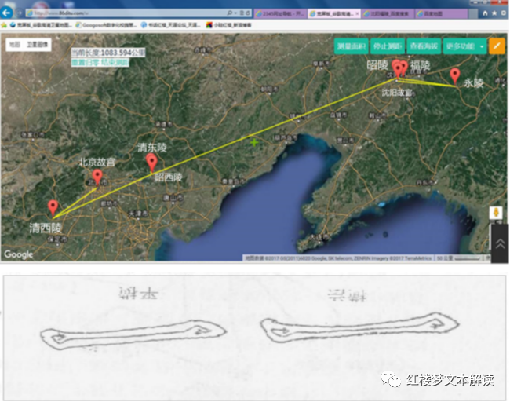Image resolution: width=510 pixels, height=402 pixels.
Task: Open the browser tools gear icon
Action: point(504,13)
